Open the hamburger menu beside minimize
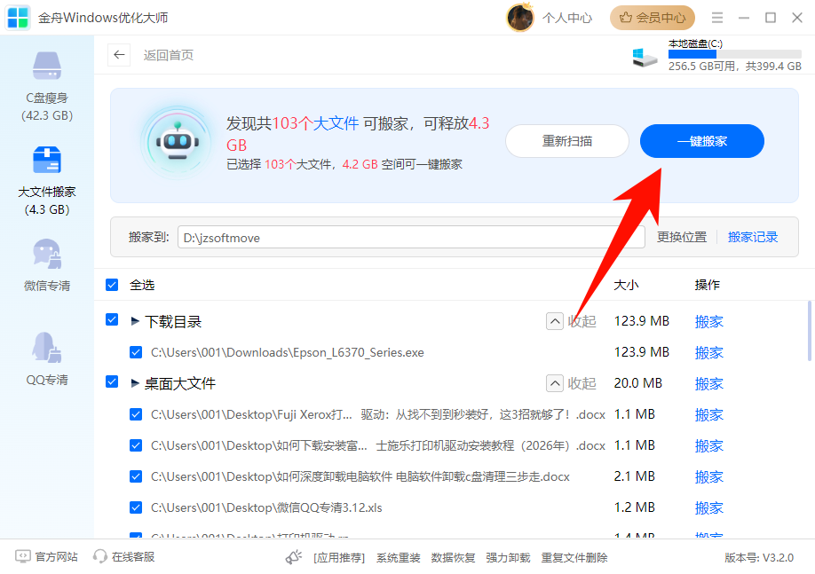The image size is (815, 574). [716, 18]
